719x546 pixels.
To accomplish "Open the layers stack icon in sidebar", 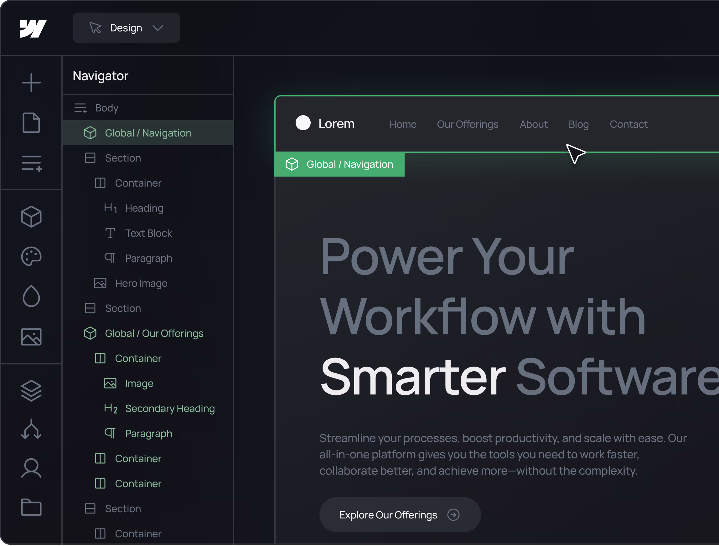I will [31, 391].
